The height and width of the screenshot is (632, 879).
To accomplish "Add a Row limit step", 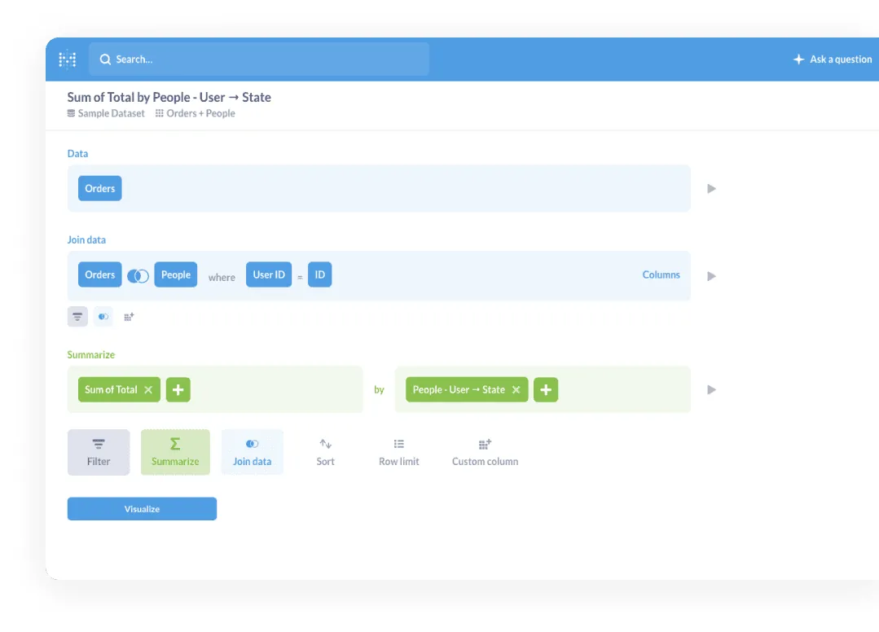I will pyautogui.click(x=398, y=452).
